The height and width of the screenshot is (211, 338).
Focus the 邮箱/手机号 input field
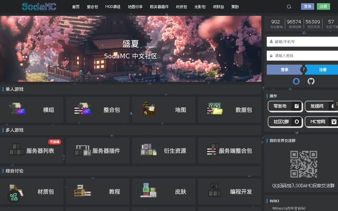click(302, 42)
